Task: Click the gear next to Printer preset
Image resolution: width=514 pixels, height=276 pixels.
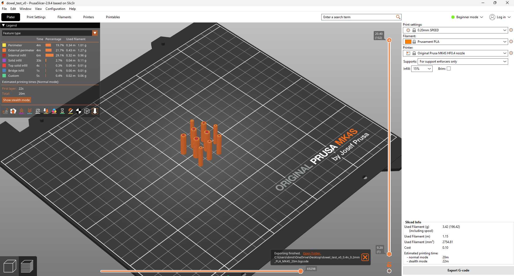Action: [x=511, y=53]
